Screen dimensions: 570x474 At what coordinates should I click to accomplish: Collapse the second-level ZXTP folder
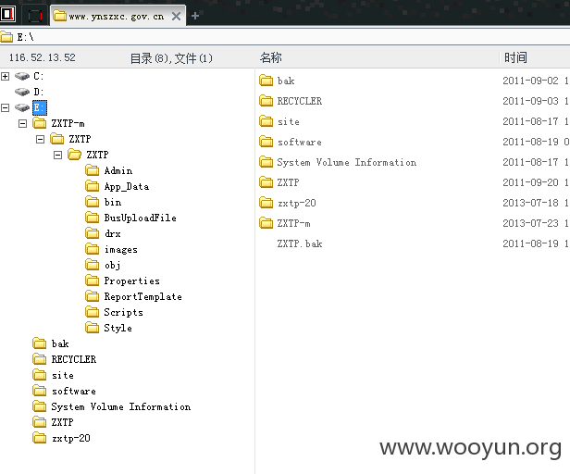40,139
